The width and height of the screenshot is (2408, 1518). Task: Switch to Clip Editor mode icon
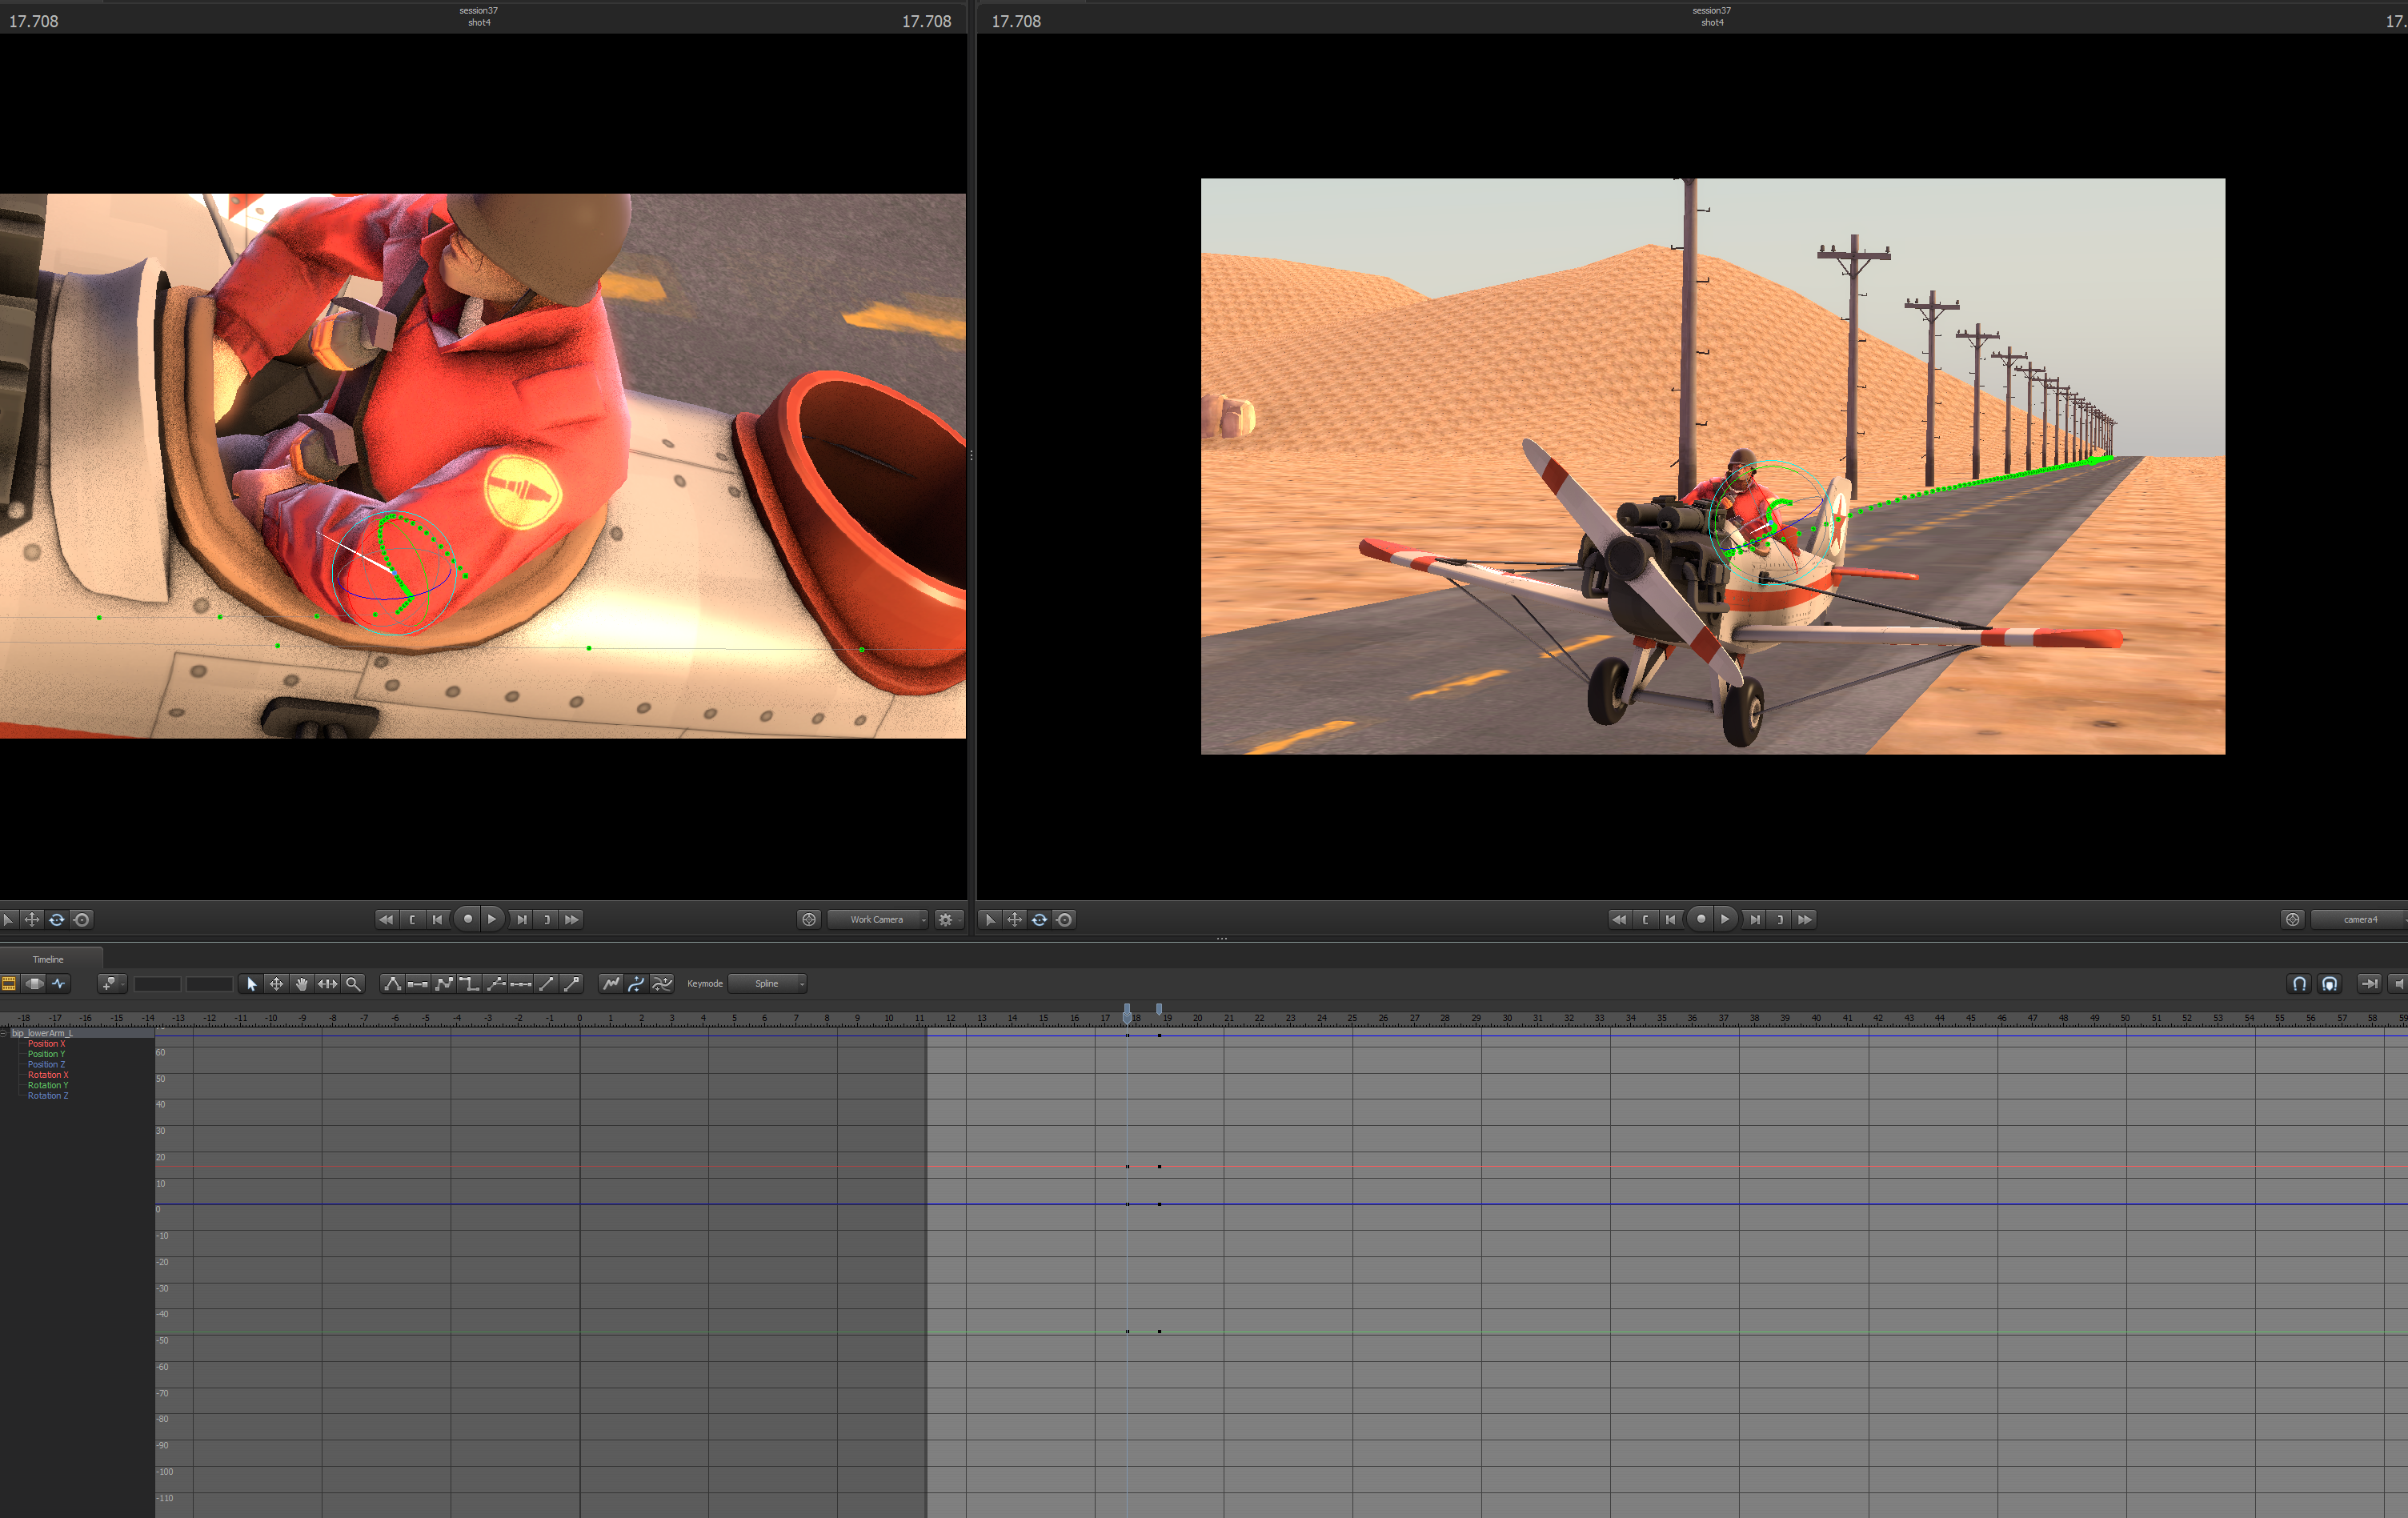coord(9,984)
